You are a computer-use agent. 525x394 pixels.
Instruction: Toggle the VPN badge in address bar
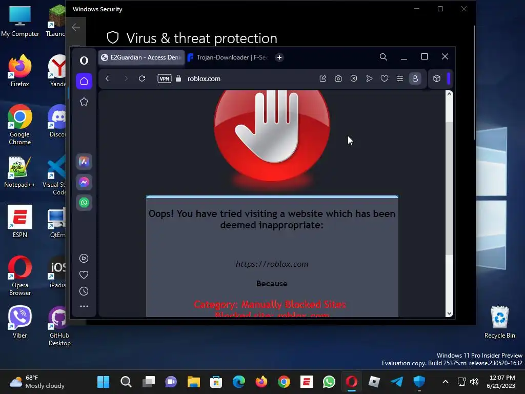click(165, 78)
